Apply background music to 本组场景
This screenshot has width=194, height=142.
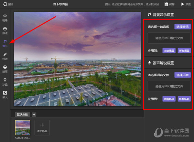click(169, 51)
